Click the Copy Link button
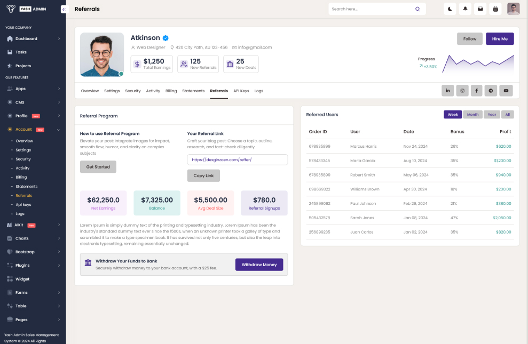This screenshot has height=344, width=528. point(203,175)
